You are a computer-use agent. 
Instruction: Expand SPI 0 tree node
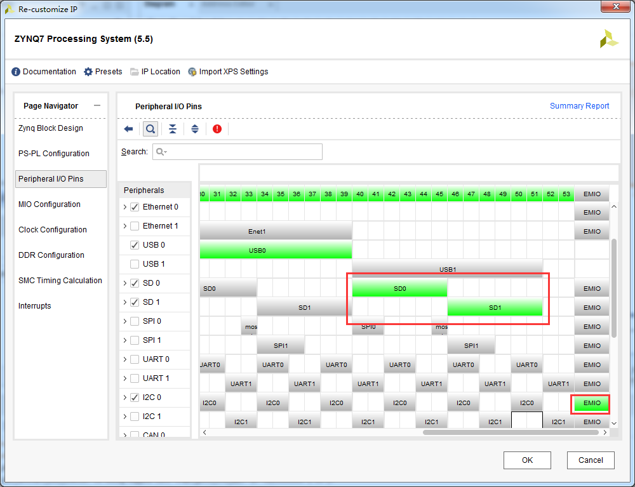click(x=124, y=321)
